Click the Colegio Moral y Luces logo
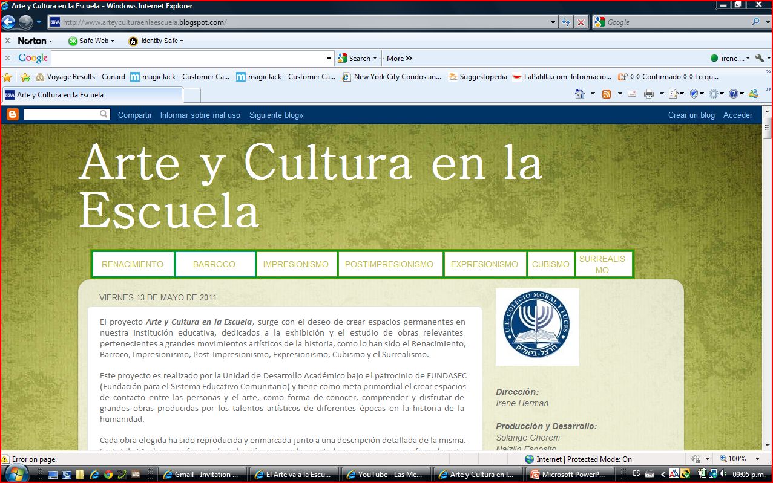Screen dimensions: 773x483 pos(538,327)
